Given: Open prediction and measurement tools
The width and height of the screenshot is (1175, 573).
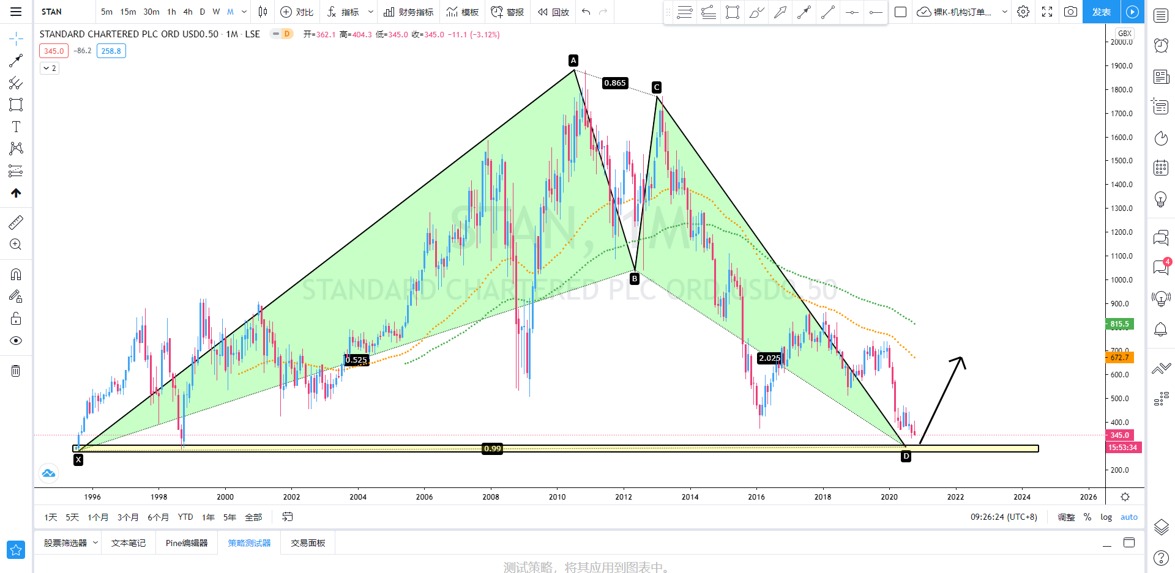Looking at the screenshot, I should (16, 171).
